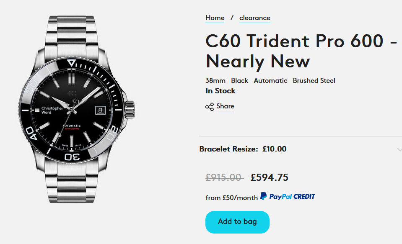Click the crossed-out £915.00 price
Screen dimensions: 402x244
tap(223, 177)
